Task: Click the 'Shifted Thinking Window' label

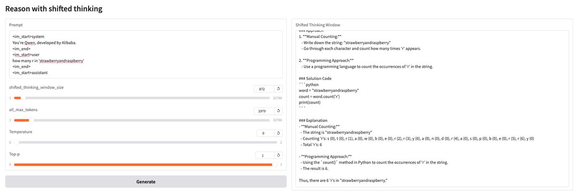Action: 318,25
